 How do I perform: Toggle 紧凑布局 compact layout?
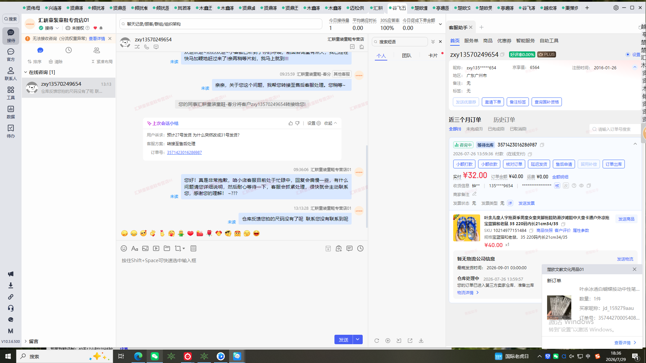click(102, 62)
